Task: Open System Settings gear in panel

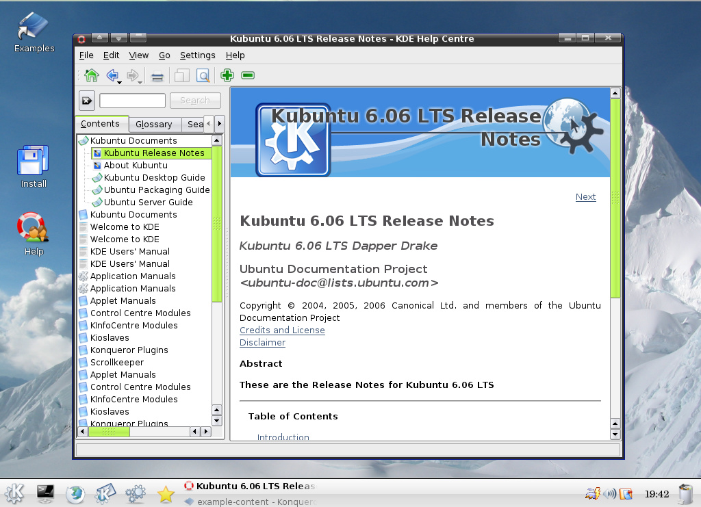Action: [136, 493]
